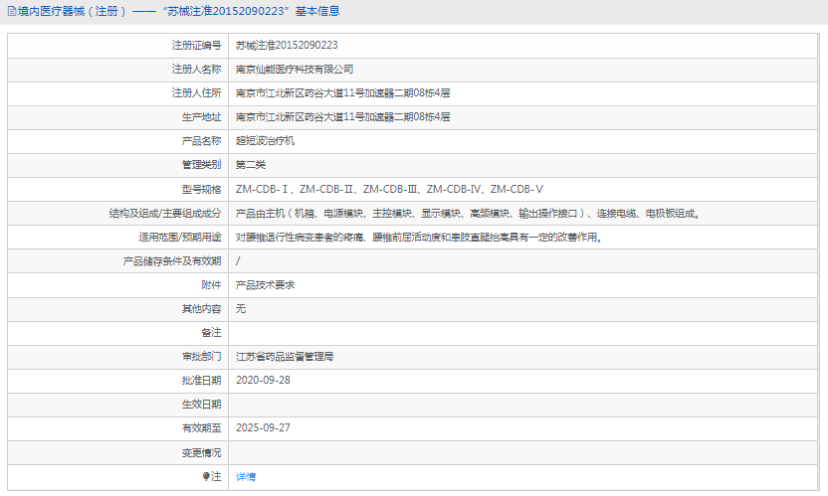
Task: Select the expiry date 2025-09-27
Action: click(263, 428)
